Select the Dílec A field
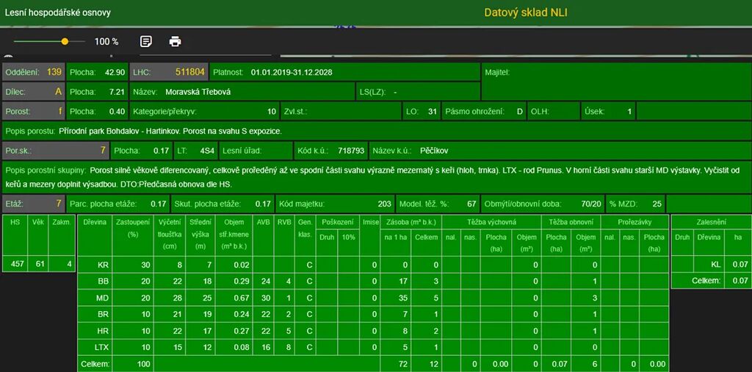The width and height of the screenshot is (752, 372). [34, 92]
